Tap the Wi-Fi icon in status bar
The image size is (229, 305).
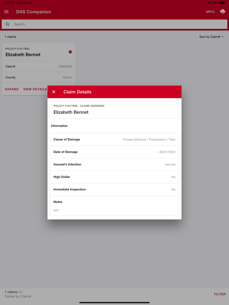(x=209, y=3)
